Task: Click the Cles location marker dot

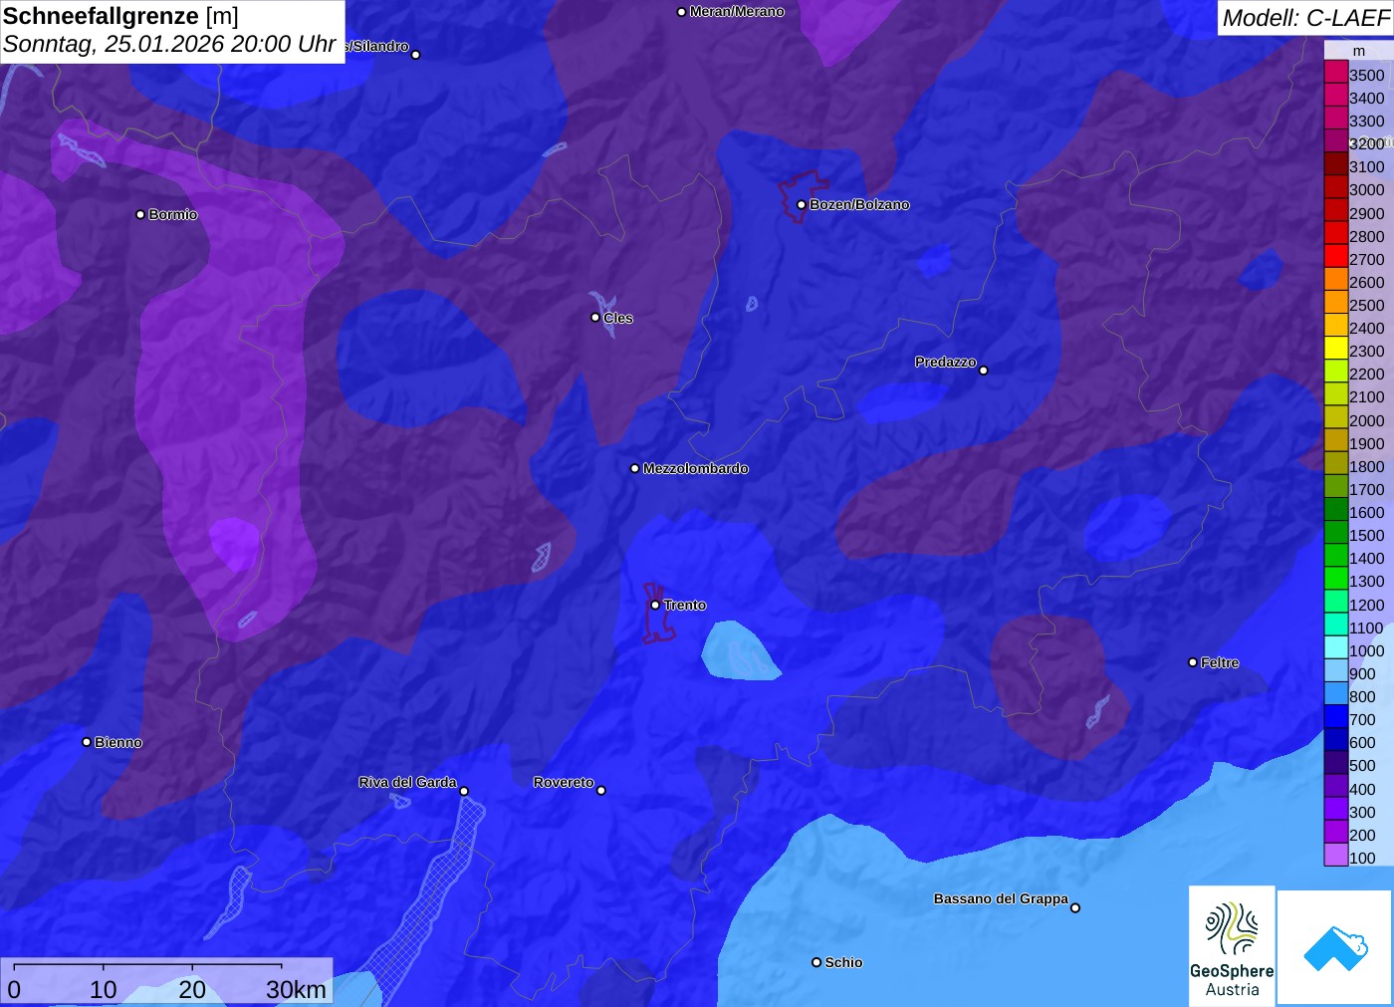Action: 595,318
